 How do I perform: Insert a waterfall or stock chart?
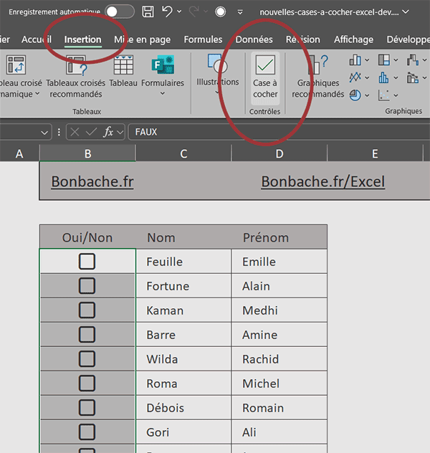pyautogui.click(x=413, y=60)
